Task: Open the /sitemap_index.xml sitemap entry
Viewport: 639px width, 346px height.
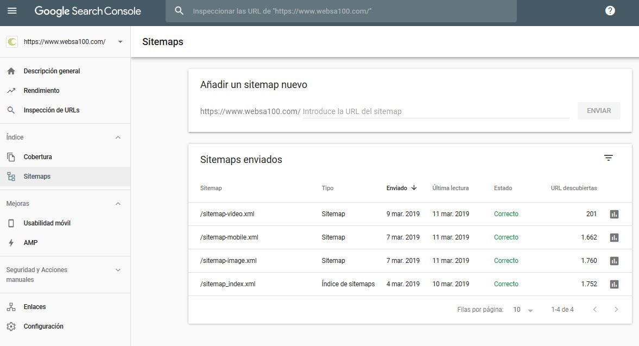Action: [x=227, y=284]
